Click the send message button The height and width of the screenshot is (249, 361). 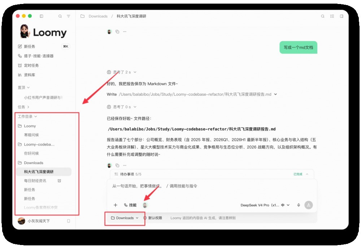point(309,205)
